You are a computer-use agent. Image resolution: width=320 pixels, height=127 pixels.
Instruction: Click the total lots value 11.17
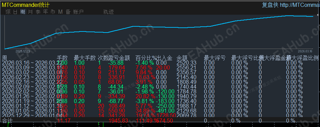click(64, 120)
